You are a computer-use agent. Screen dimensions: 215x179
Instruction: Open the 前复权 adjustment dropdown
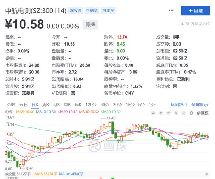[203, 113]
